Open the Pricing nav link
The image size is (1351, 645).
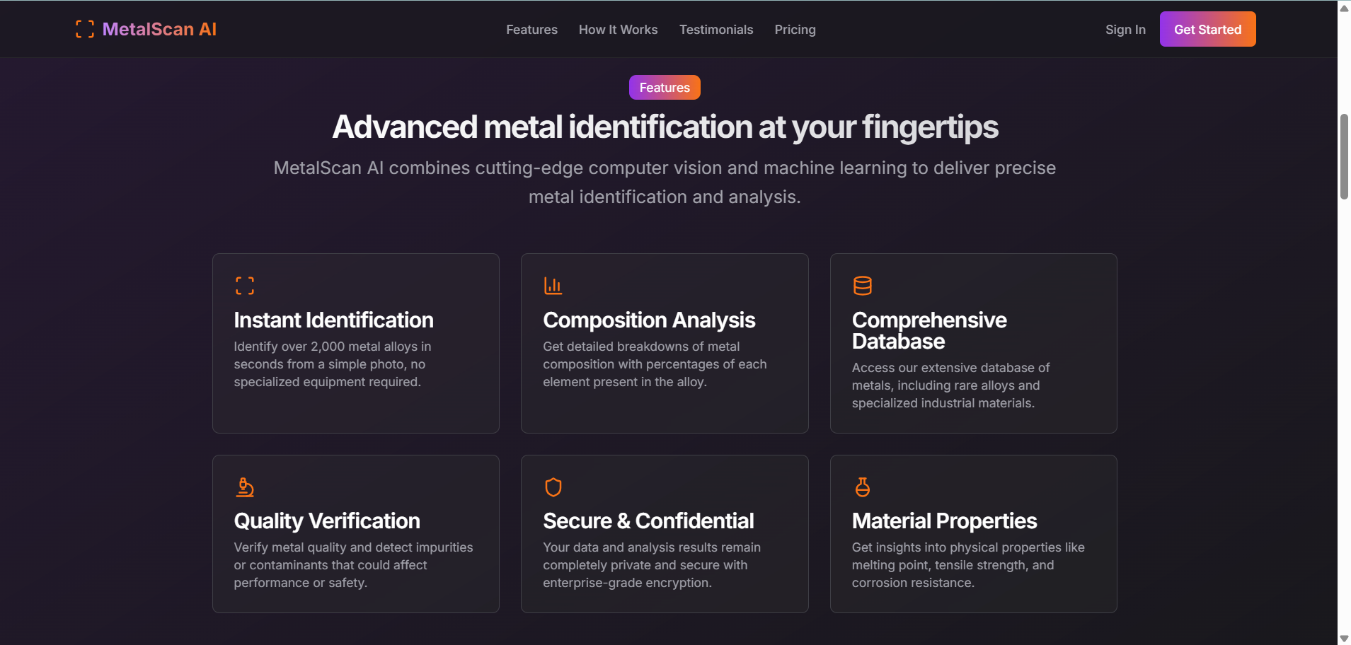pyautogui.click(x=795, y=30)
